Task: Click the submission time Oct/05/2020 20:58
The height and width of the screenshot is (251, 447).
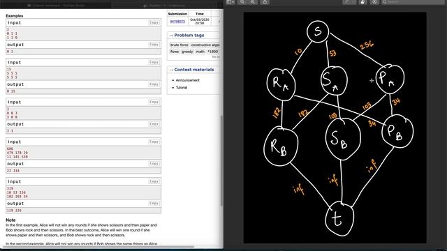Action: click(x=200, y=22)
